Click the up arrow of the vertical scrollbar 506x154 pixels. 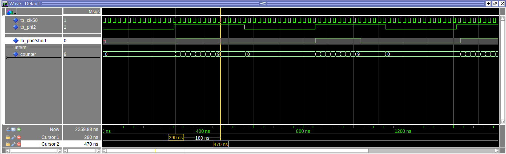503,18
